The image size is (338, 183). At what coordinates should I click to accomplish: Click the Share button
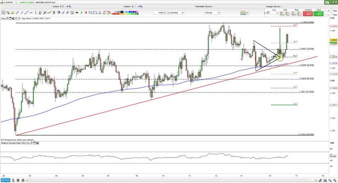5,180
